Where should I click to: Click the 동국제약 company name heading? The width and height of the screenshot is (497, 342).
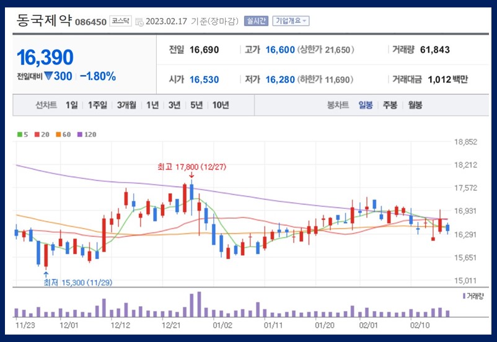pos(44,20)
